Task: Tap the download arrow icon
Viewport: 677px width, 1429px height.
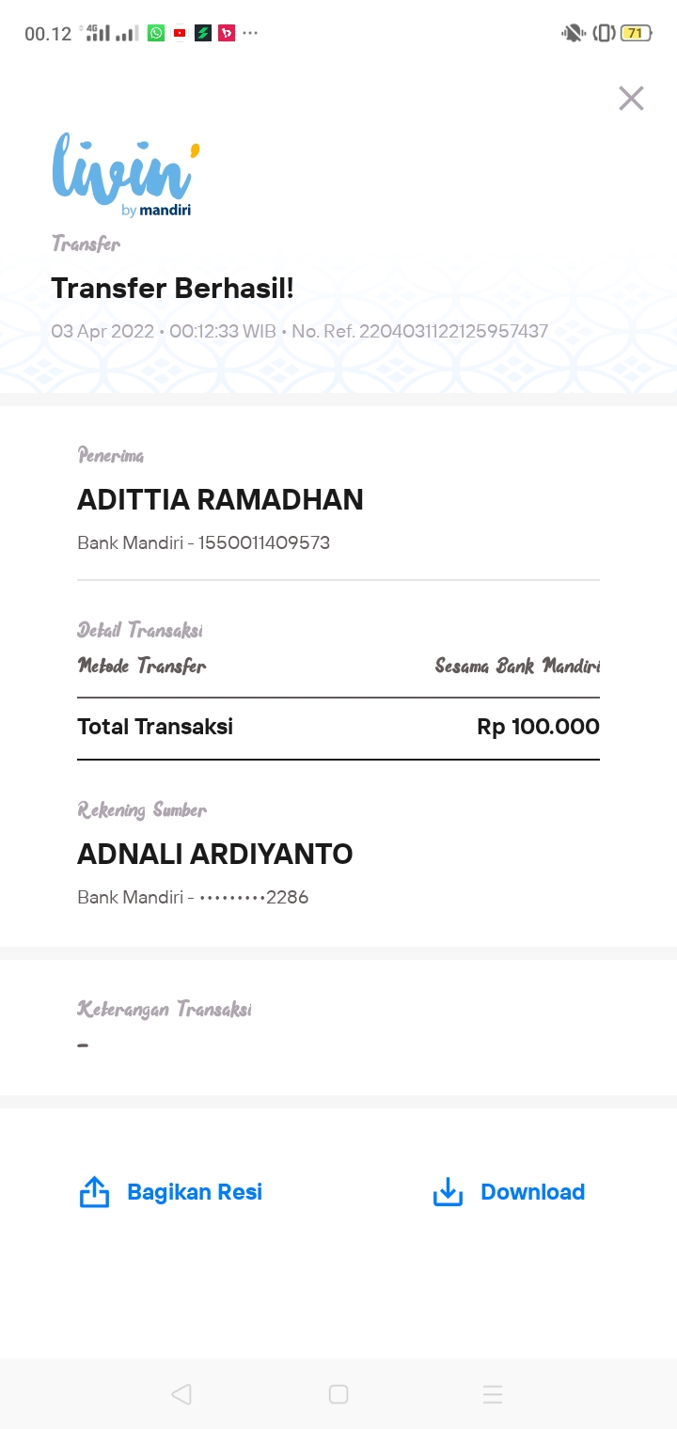Action: (448, 1192)
